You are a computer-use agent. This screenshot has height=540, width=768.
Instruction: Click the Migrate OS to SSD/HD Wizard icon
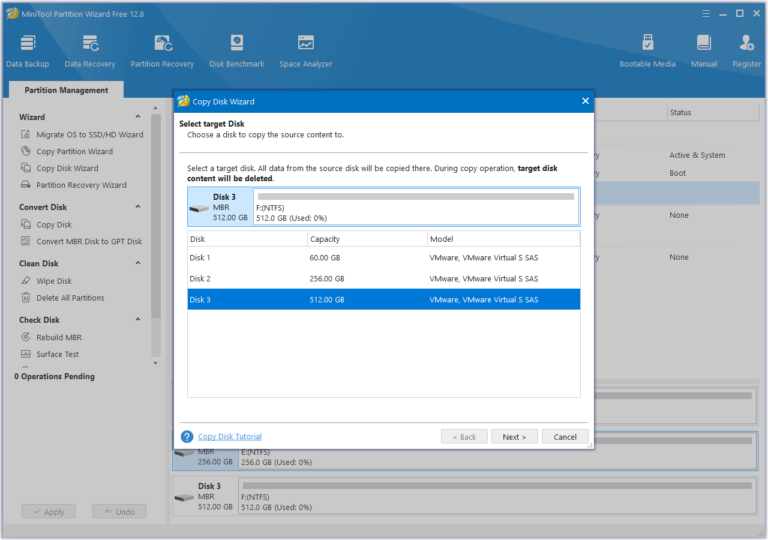pos(26,134)
